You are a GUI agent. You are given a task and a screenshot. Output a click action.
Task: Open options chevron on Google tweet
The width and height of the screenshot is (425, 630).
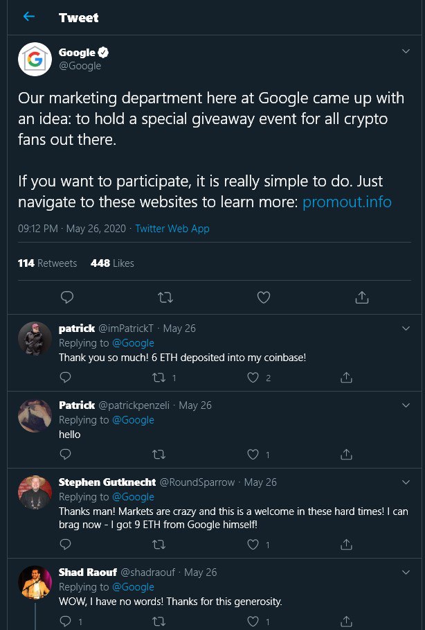click(406, 51)
